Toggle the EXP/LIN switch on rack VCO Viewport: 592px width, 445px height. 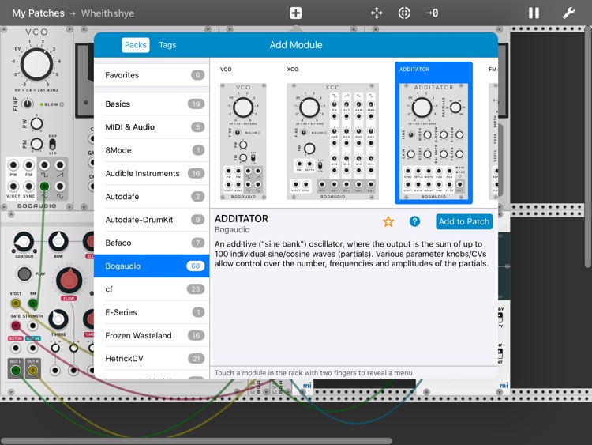(x=52, y=144)
